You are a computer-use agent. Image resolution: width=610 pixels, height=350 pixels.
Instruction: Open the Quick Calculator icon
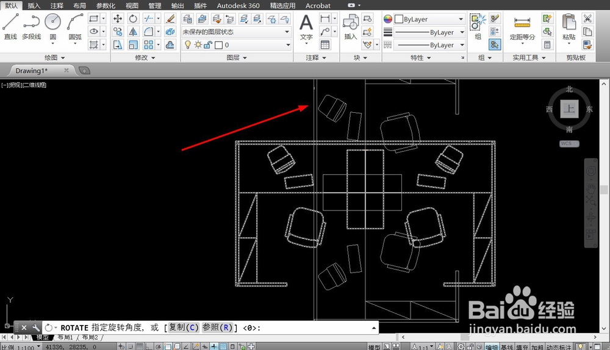tap(547, 45)
